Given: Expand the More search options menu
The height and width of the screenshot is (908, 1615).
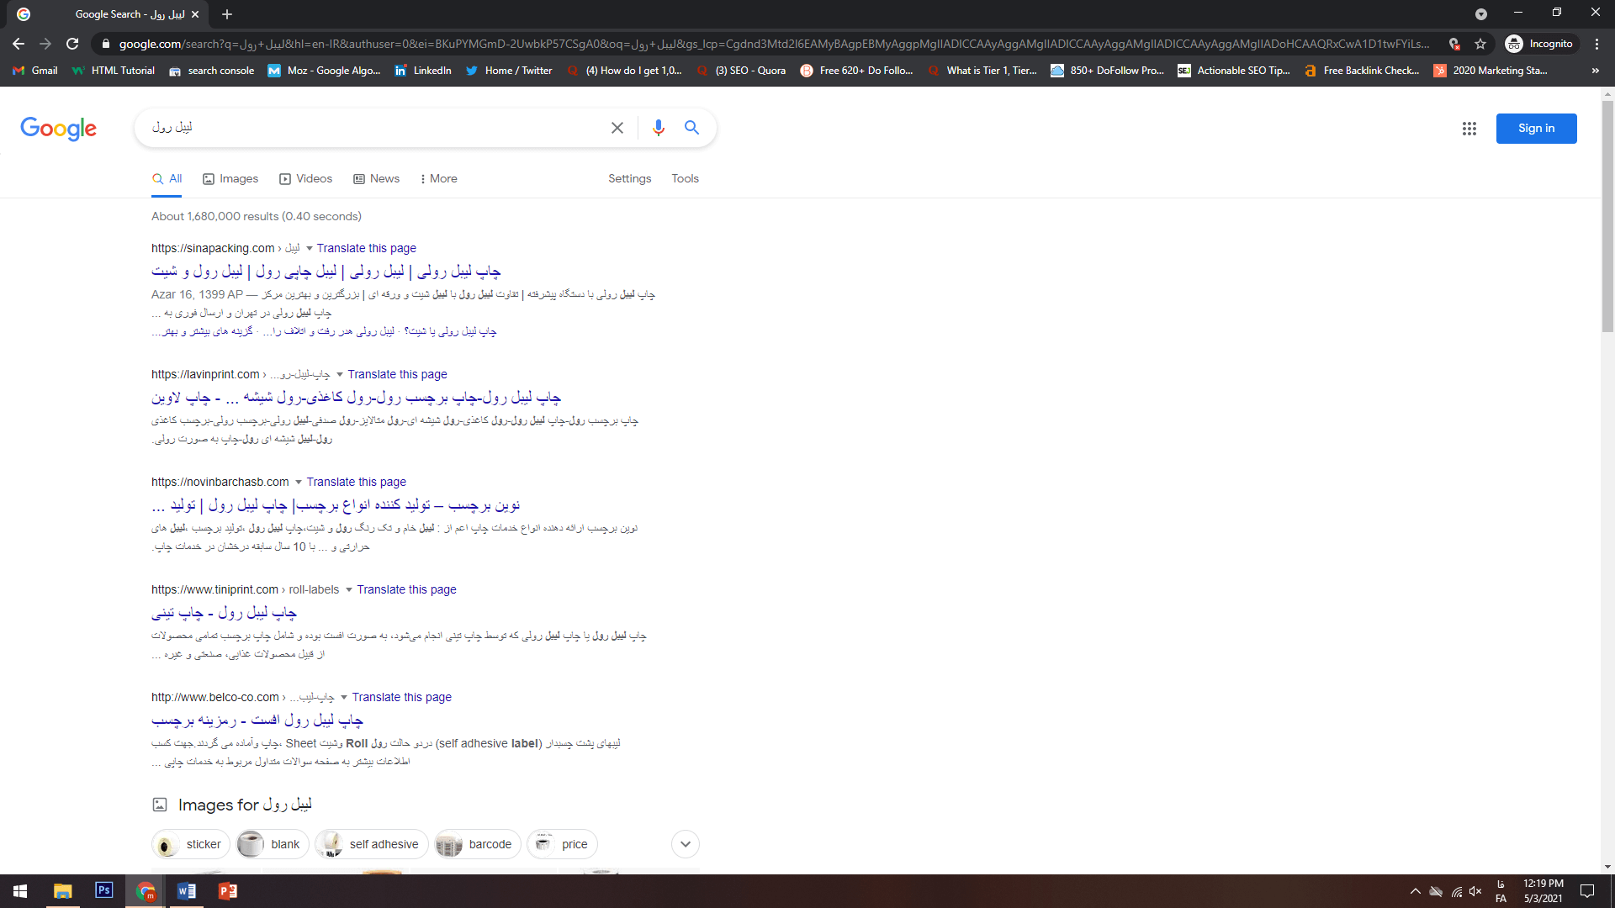Looking at the screenshot, I should click(439, 179).
